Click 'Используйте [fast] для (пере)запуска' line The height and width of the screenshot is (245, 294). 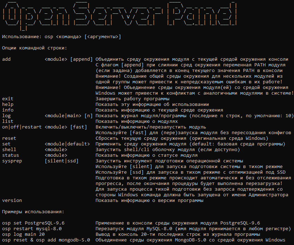pyautogui.click(x=193, y=132)
